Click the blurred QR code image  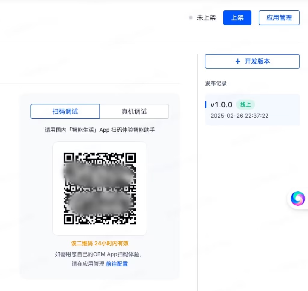(100, 188)
